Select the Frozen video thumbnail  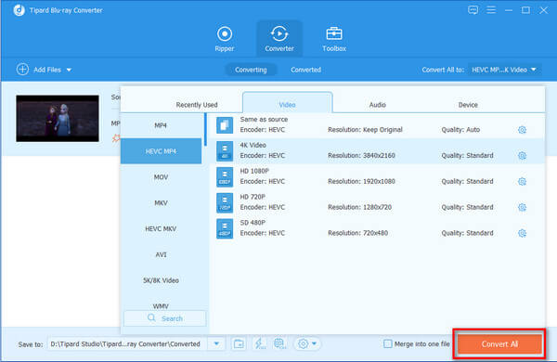pyautogui.click(x=58, y=118)
